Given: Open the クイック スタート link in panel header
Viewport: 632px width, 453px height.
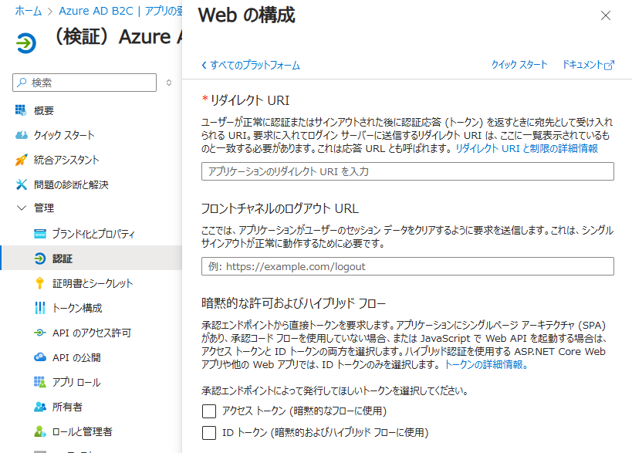Looking at the screenshot, I should pos(519,65).
